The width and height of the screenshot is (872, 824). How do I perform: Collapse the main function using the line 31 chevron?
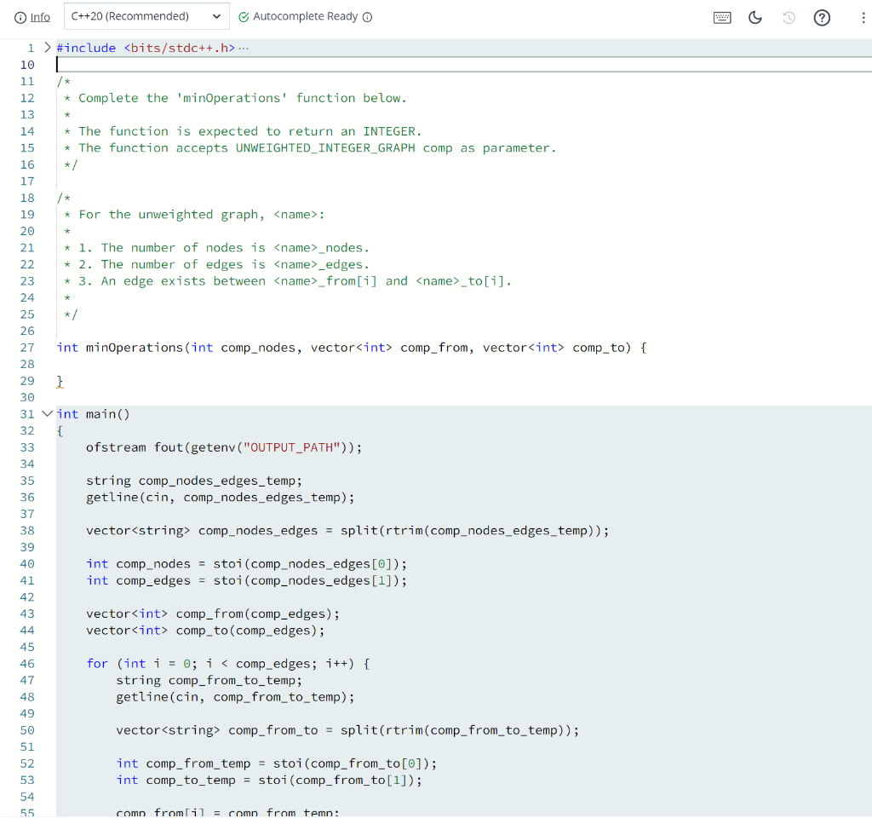(x=47, y=413)
